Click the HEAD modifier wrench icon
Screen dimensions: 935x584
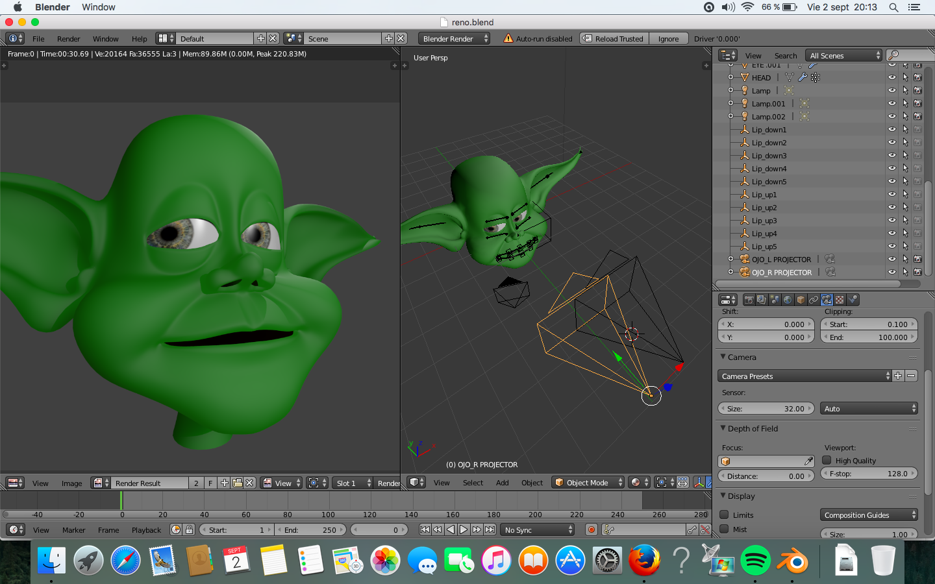point(803,77)
